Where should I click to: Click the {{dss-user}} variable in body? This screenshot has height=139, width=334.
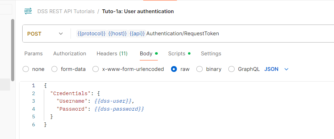tap(114, 101)
